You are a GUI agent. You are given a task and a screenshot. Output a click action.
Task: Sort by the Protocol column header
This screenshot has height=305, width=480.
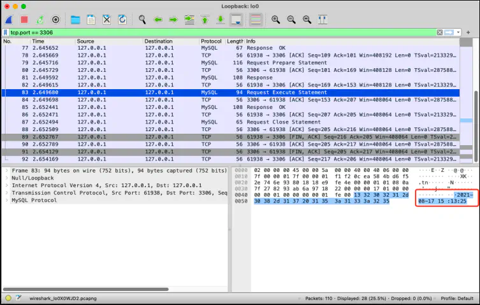[211, 41]
